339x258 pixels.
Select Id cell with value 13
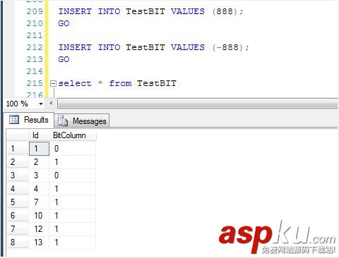[39, 242]
